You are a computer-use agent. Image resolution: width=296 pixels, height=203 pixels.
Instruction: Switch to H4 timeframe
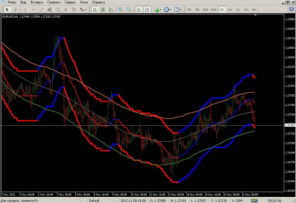[x=230, y=10]
